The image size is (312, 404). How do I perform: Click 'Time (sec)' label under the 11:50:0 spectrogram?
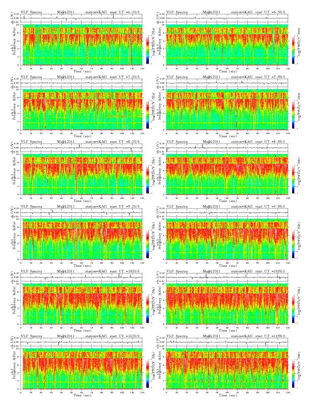pos(228,395)
